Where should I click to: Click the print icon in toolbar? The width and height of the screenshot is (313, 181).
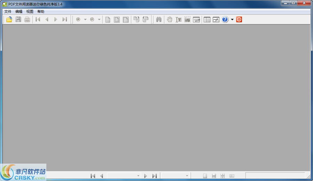tap(27, 19)
